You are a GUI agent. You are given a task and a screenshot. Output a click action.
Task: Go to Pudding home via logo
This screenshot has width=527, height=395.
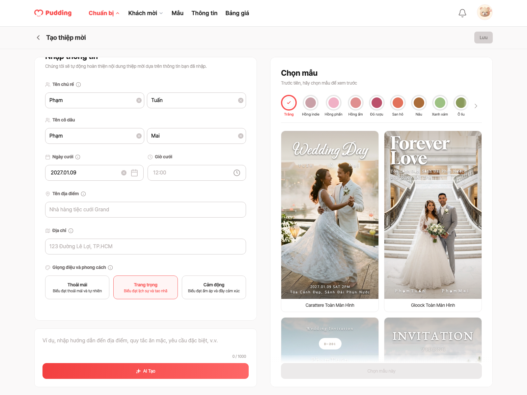pyautogui.click(x=53, y=13)
